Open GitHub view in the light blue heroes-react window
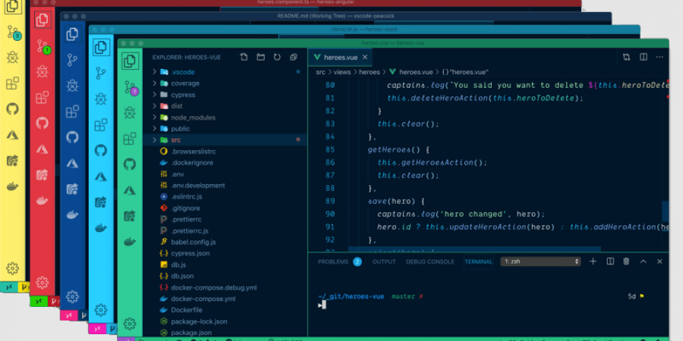683x341 pixels. click(101, 151)
